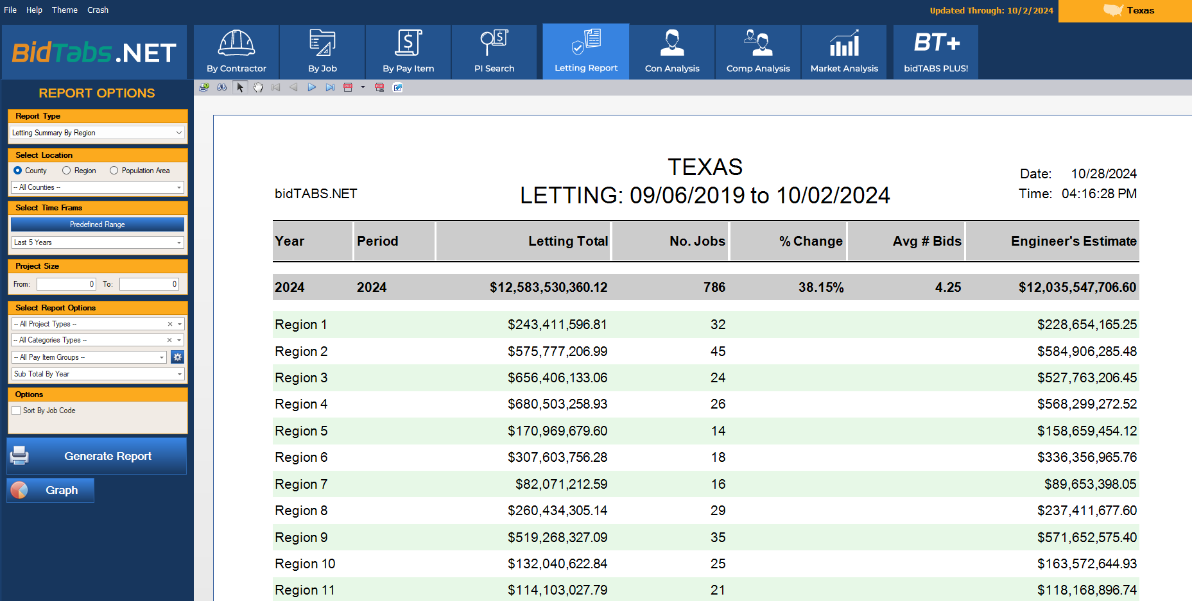
Task: Open the By Contractor hard hat section
Action: 236,52
